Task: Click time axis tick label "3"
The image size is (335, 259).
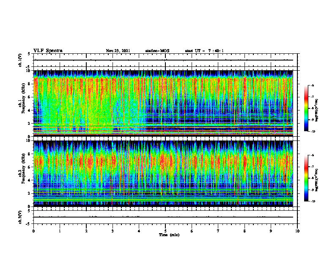Action: pyautogui.click(x=113, y=231)
